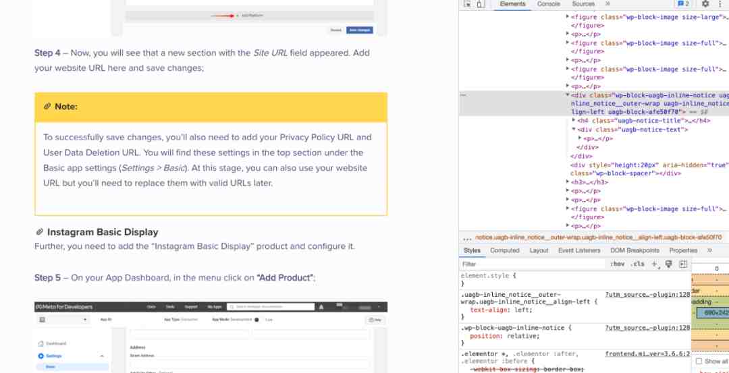
Task: Check the Show all checkbox
Action: 699,361
